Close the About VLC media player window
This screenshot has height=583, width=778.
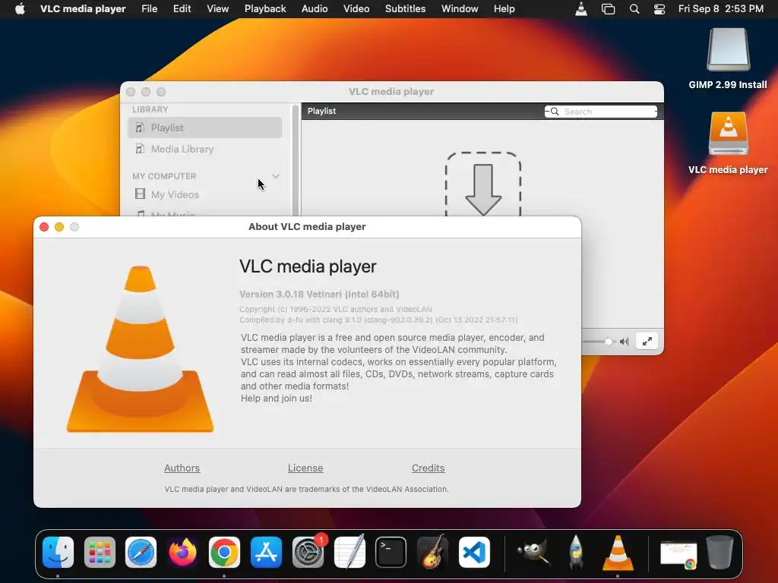point(44,227)
